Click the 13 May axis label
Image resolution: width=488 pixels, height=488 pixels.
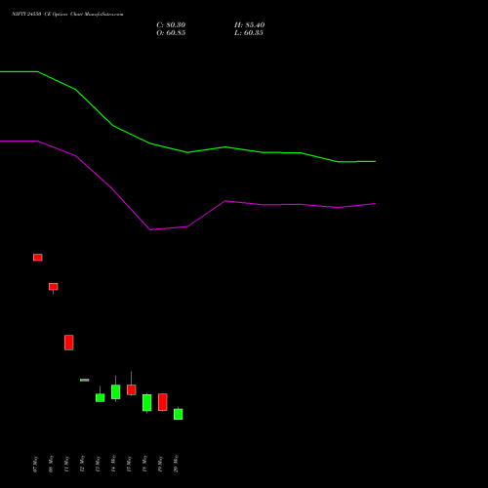pos(98,464)
